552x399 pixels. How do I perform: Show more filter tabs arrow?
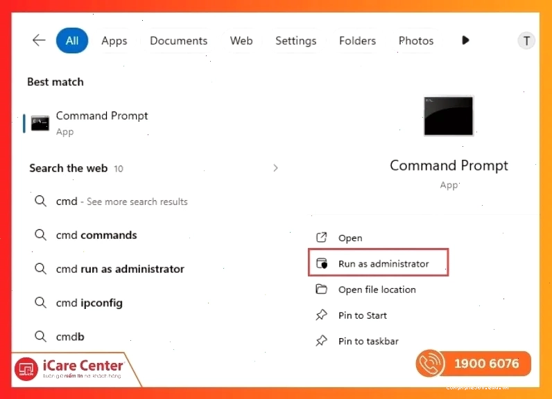click(465, 40)
